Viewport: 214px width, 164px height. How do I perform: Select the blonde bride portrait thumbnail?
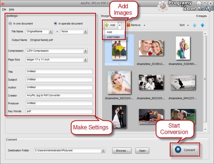pos(119,83)
